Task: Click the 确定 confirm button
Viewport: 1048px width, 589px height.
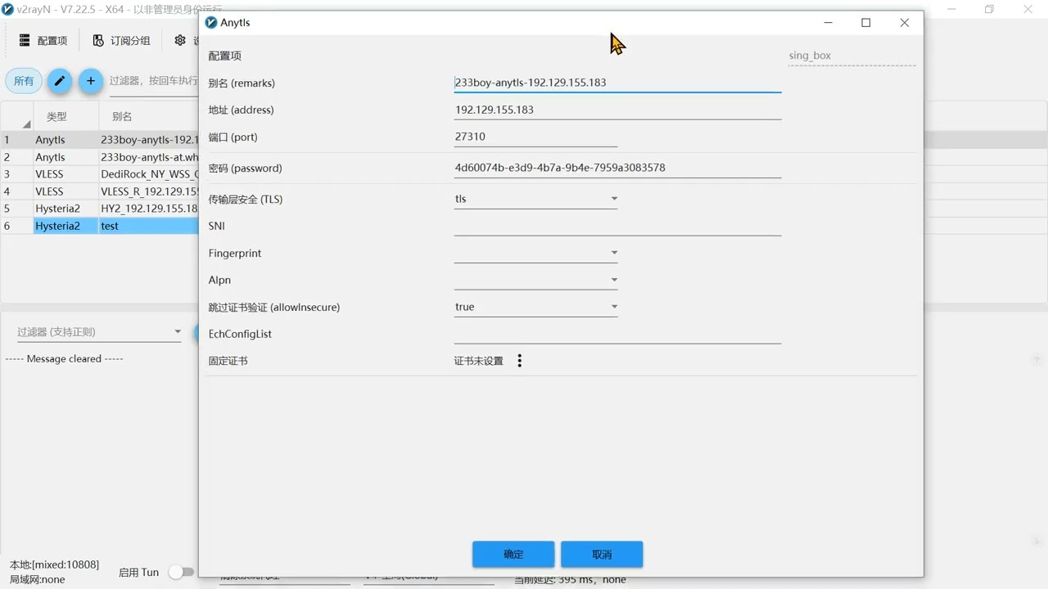Action: [513, 554]
